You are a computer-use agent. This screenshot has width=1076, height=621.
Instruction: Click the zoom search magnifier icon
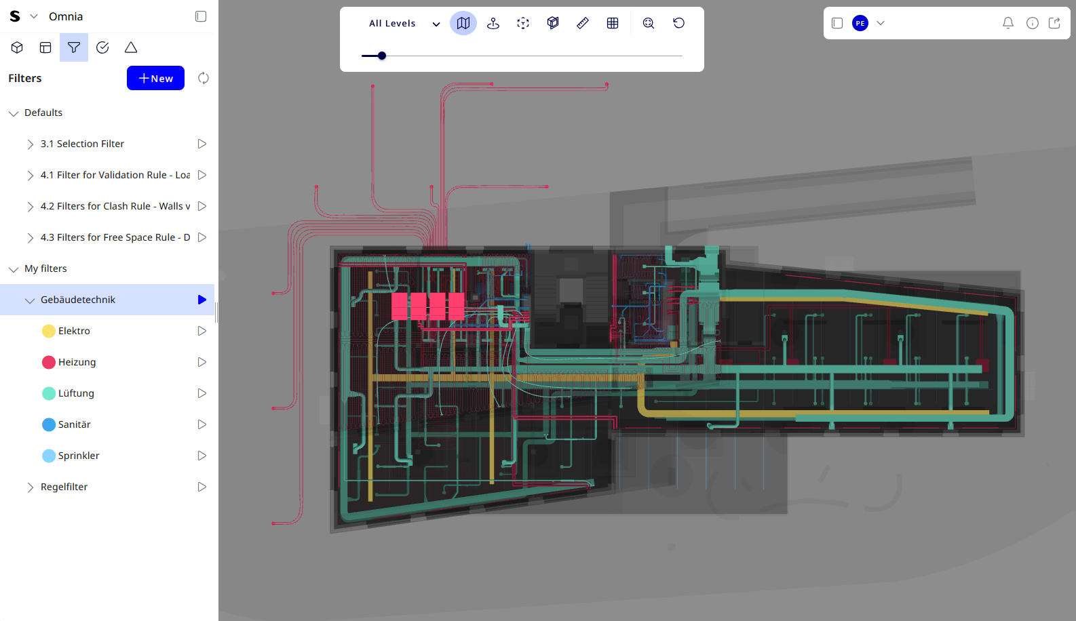[x=649, y=23]
